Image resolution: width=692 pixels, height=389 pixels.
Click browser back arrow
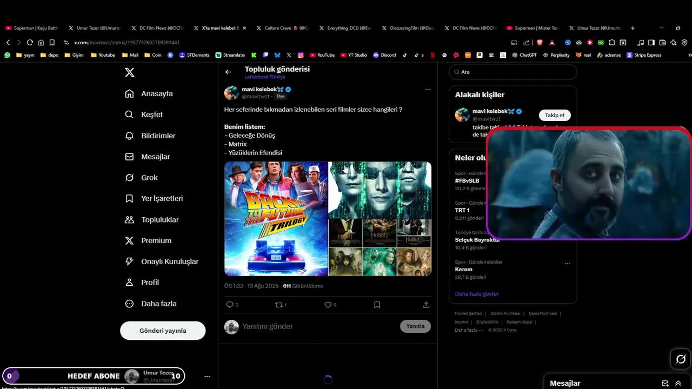[x=8, y=42]
